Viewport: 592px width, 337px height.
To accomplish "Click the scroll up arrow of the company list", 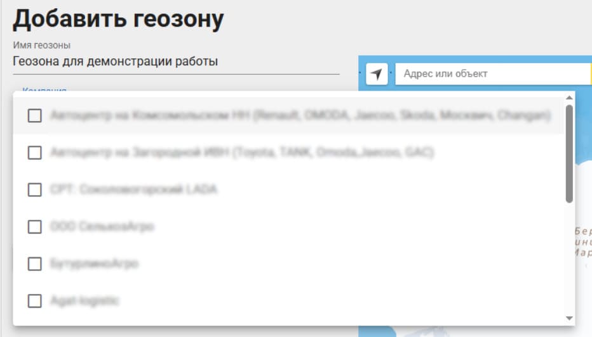I will pyautogui.click(x=569, y=97).
